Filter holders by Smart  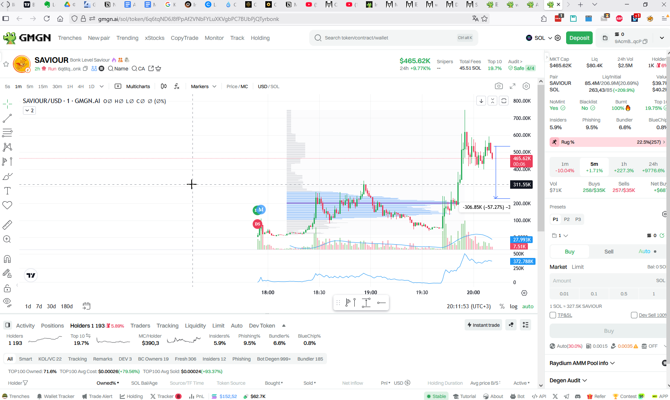tap(25, 359)
